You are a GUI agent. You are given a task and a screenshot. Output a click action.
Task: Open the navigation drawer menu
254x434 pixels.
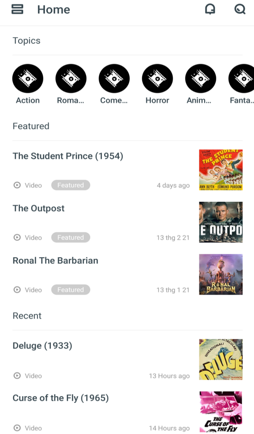pyautogui.click(x=17, y=9)
